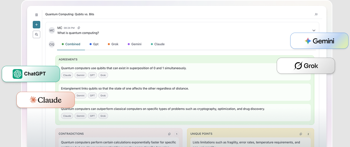
Task: Start a new chat with the plus button
Action: [x=37, y=24]
